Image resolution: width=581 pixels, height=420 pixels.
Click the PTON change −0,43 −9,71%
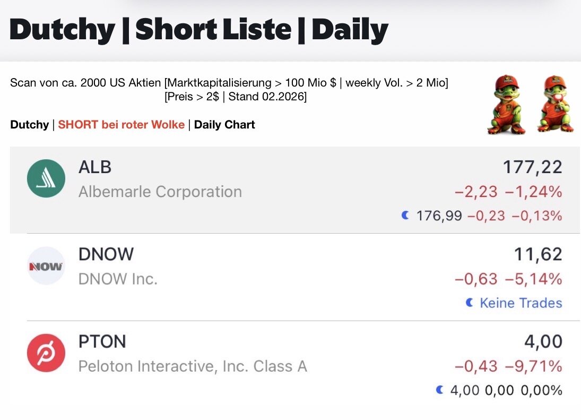[508, 366]
